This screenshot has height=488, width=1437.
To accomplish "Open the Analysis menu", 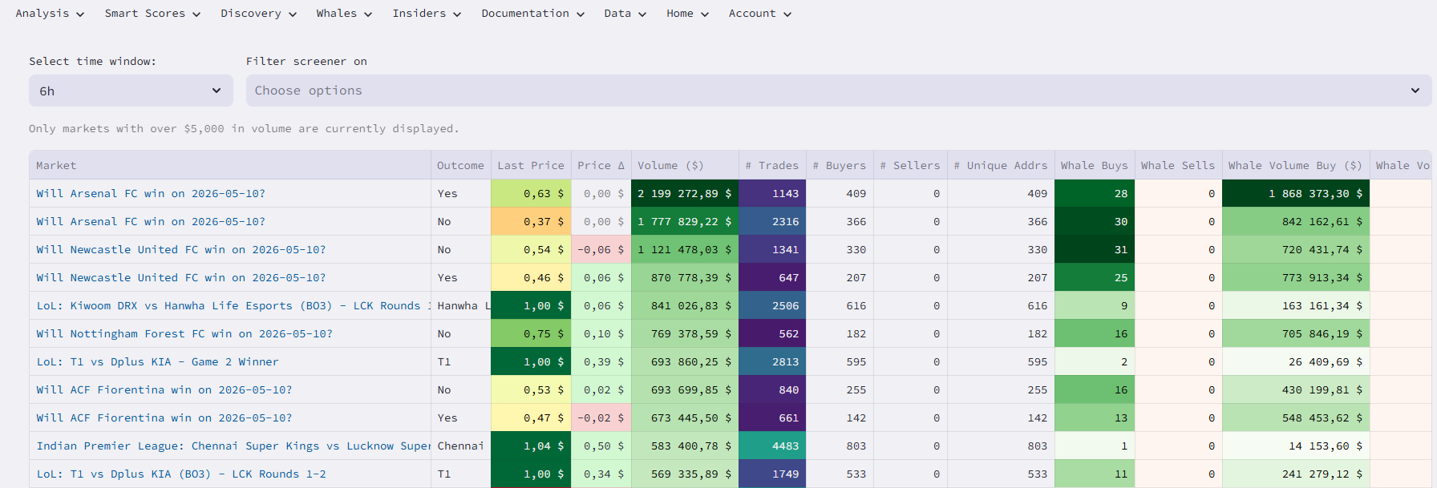I will pos(50,14).
